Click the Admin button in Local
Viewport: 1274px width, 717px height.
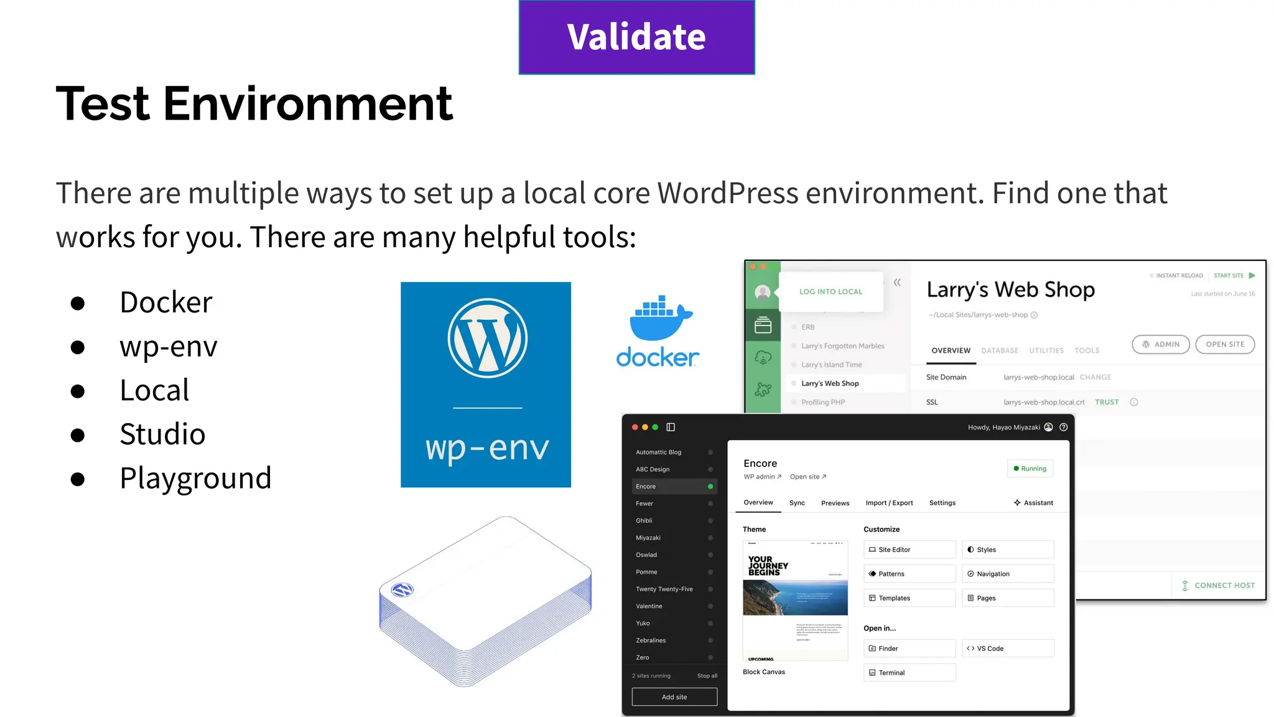point(1161,344)
